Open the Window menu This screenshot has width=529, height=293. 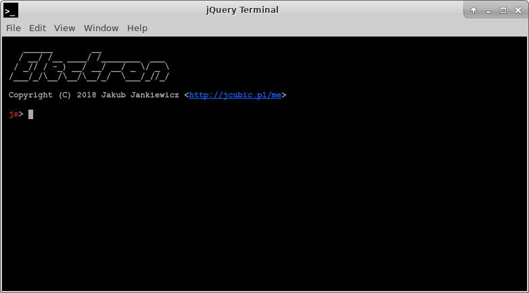(x=101, y=28)
